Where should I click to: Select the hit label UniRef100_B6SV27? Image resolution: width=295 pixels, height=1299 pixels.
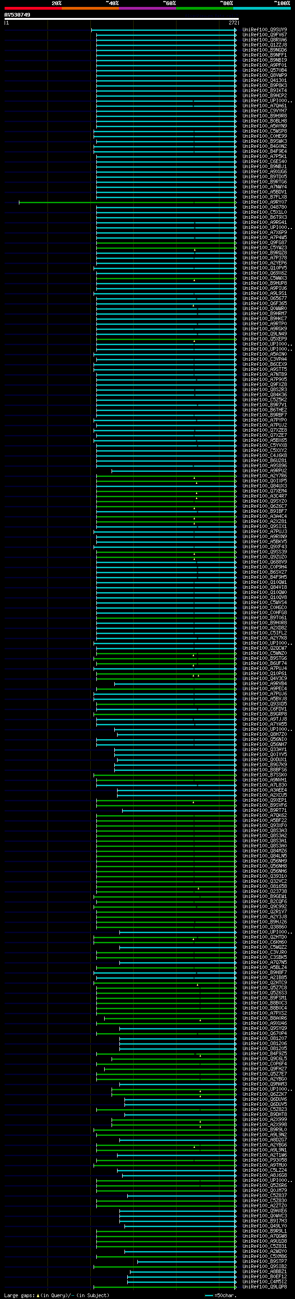tap(265, 572)
